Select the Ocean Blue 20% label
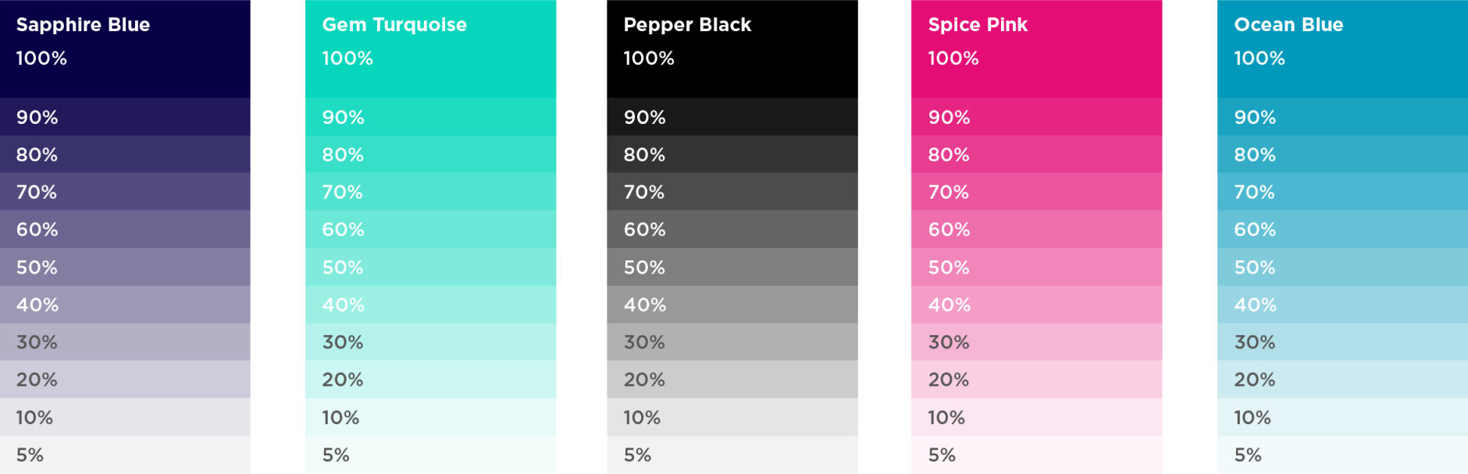Image resolution: width=1468 pixels, height=474 pixels. pos(1255,380)
